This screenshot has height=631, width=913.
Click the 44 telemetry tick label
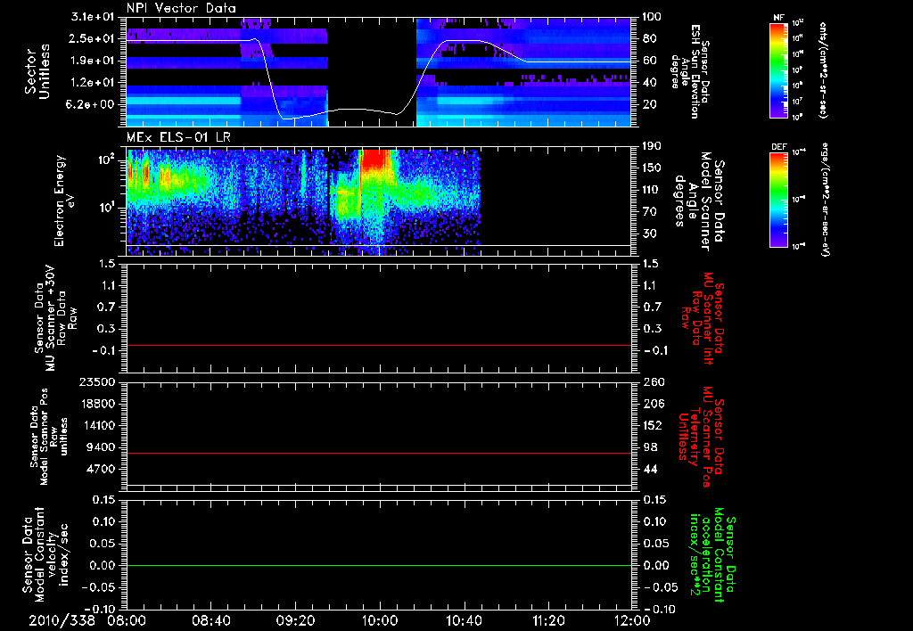[x=650, y=469]
